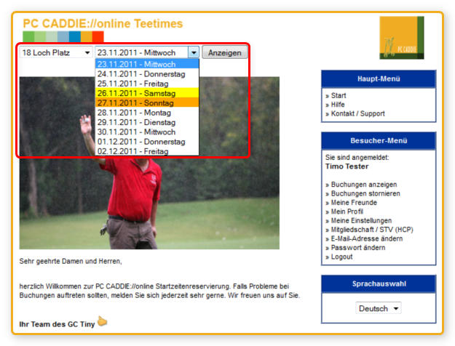Choose 27.11.2011 - Sonntag in the date list
455x346 pixels.
tap(135, 103)
